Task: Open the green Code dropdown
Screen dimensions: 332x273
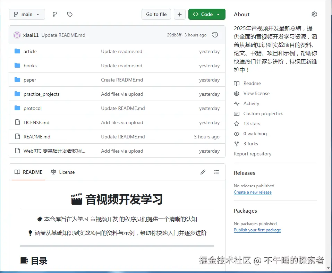Action: [207, 14]
